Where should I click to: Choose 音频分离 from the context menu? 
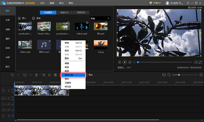73,75
